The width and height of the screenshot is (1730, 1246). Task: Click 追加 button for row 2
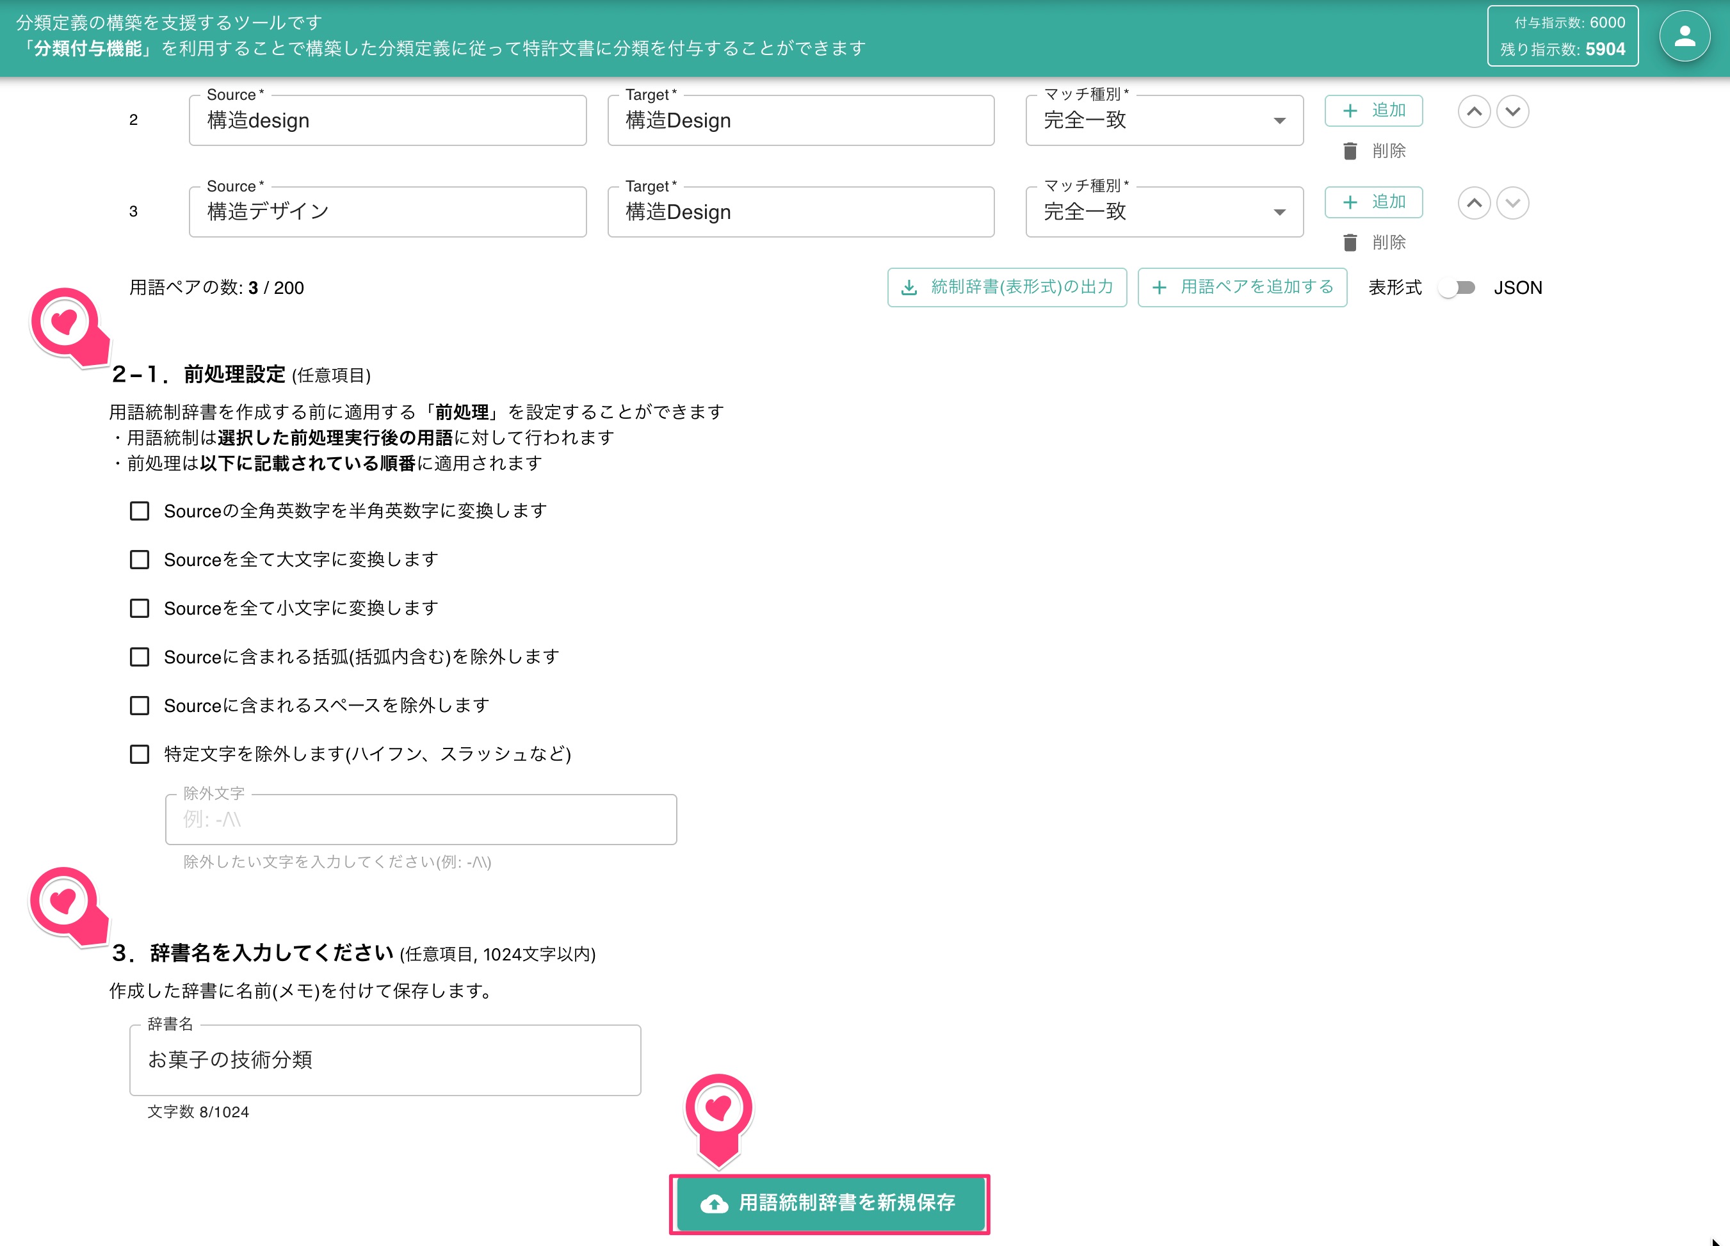coord(1373,111)
